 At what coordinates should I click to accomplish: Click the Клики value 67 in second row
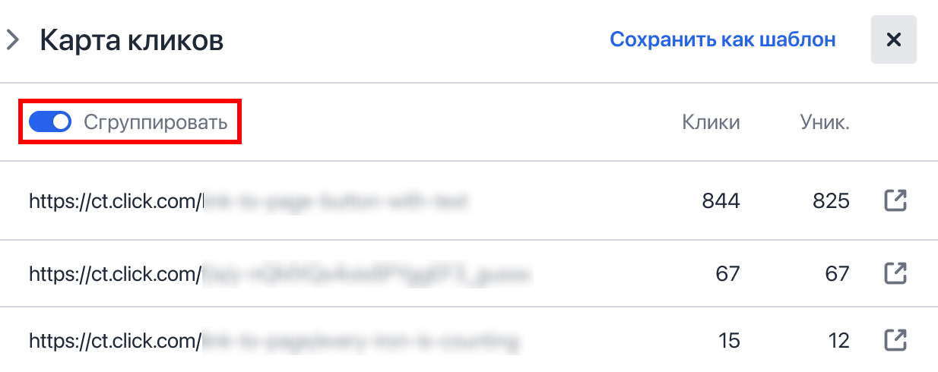pos(728,273)
